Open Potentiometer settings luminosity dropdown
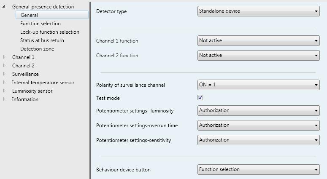Viewport: 327px width, 179px height. click(258, 110)
